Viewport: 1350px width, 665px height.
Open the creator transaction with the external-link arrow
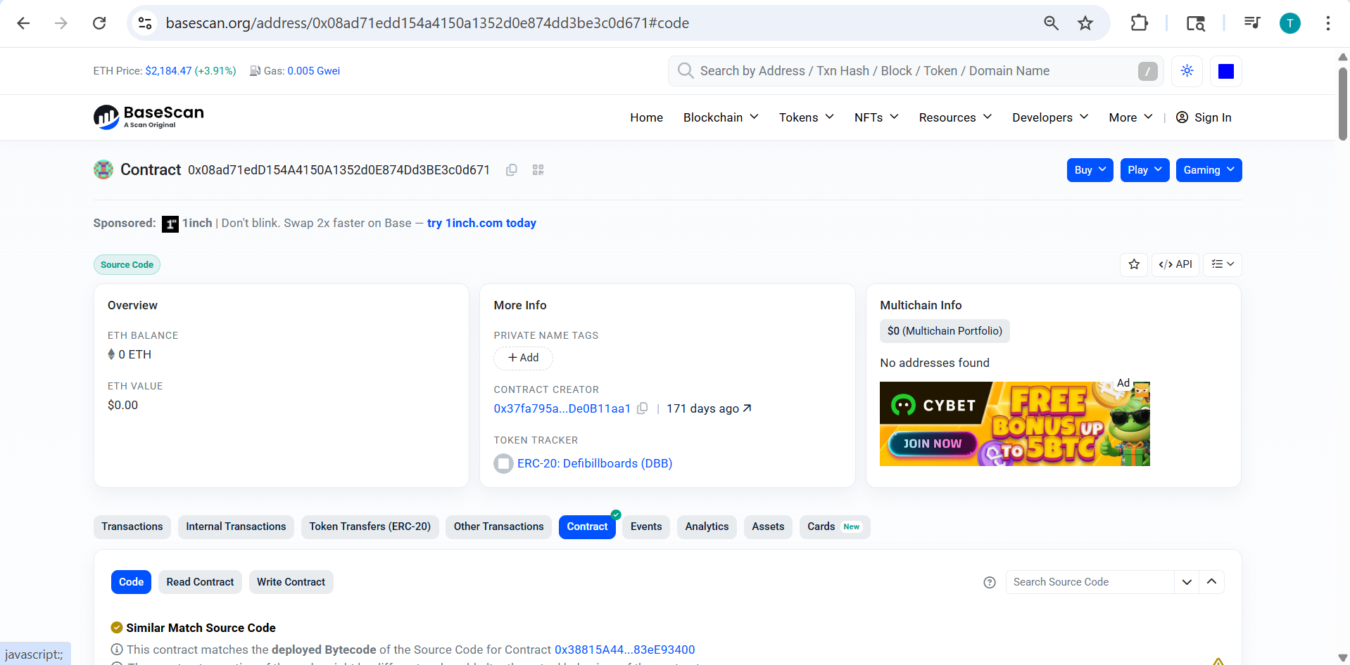point(747,408)
